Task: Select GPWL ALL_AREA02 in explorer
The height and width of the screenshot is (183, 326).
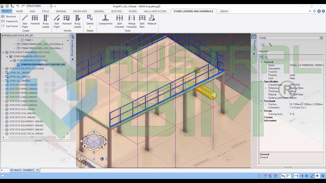Action: coord(20,77)
